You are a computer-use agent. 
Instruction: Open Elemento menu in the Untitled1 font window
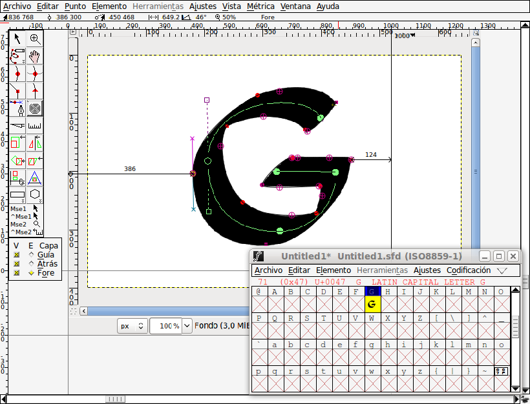[334, 270]
